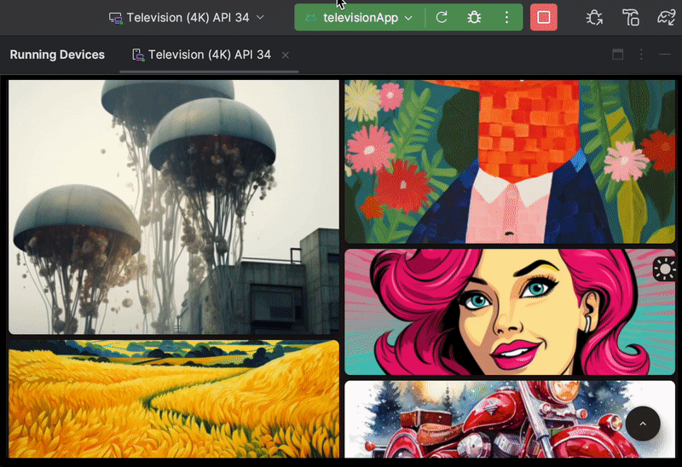Image resolution: width=682 pixels, height=467 pixels.
Task: Select the orange pixel head suit image
Action: point(510,161)
